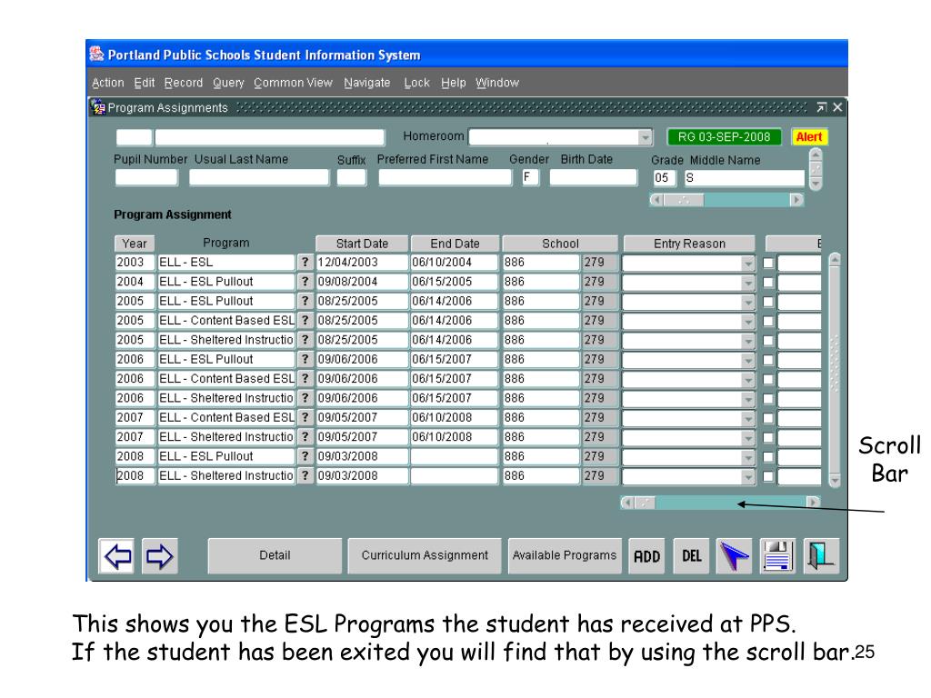Tick checkbox for 2007 Sheltered Instruction row

(x=768, y=437)
